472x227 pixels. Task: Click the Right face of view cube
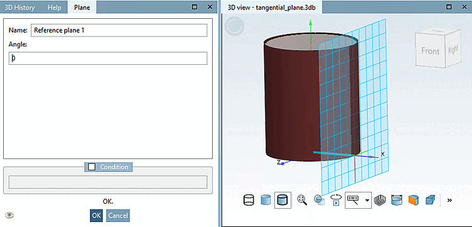452,49
